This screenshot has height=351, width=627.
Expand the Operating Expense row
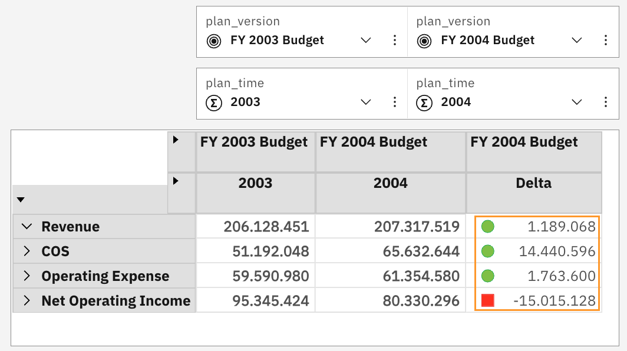(x=27, y=276)
